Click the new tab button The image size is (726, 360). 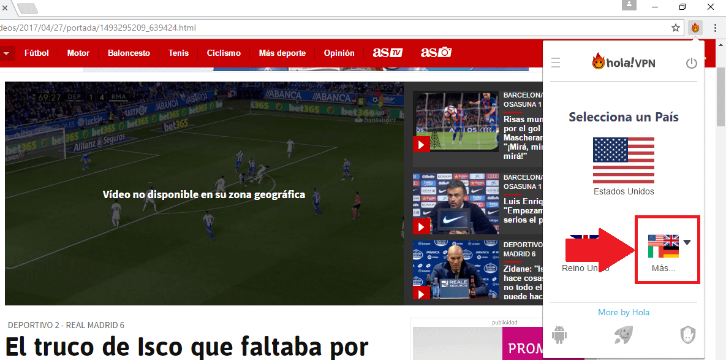[x=28, y=8]
